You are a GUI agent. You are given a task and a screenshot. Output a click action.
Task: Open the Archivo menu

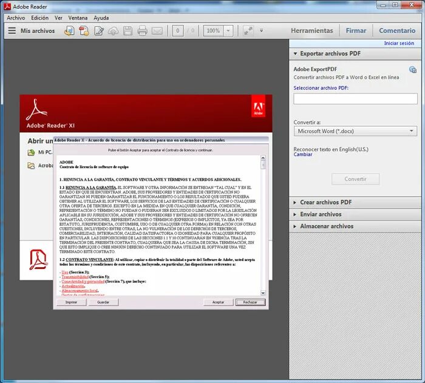[x=16, y=18]
